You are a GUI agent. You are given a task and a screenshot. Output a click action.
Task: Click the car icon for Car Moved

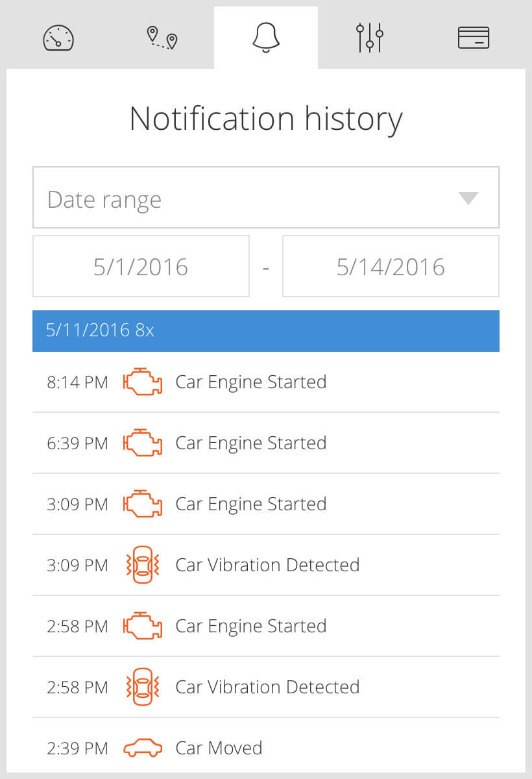click(x=143, y=748)
